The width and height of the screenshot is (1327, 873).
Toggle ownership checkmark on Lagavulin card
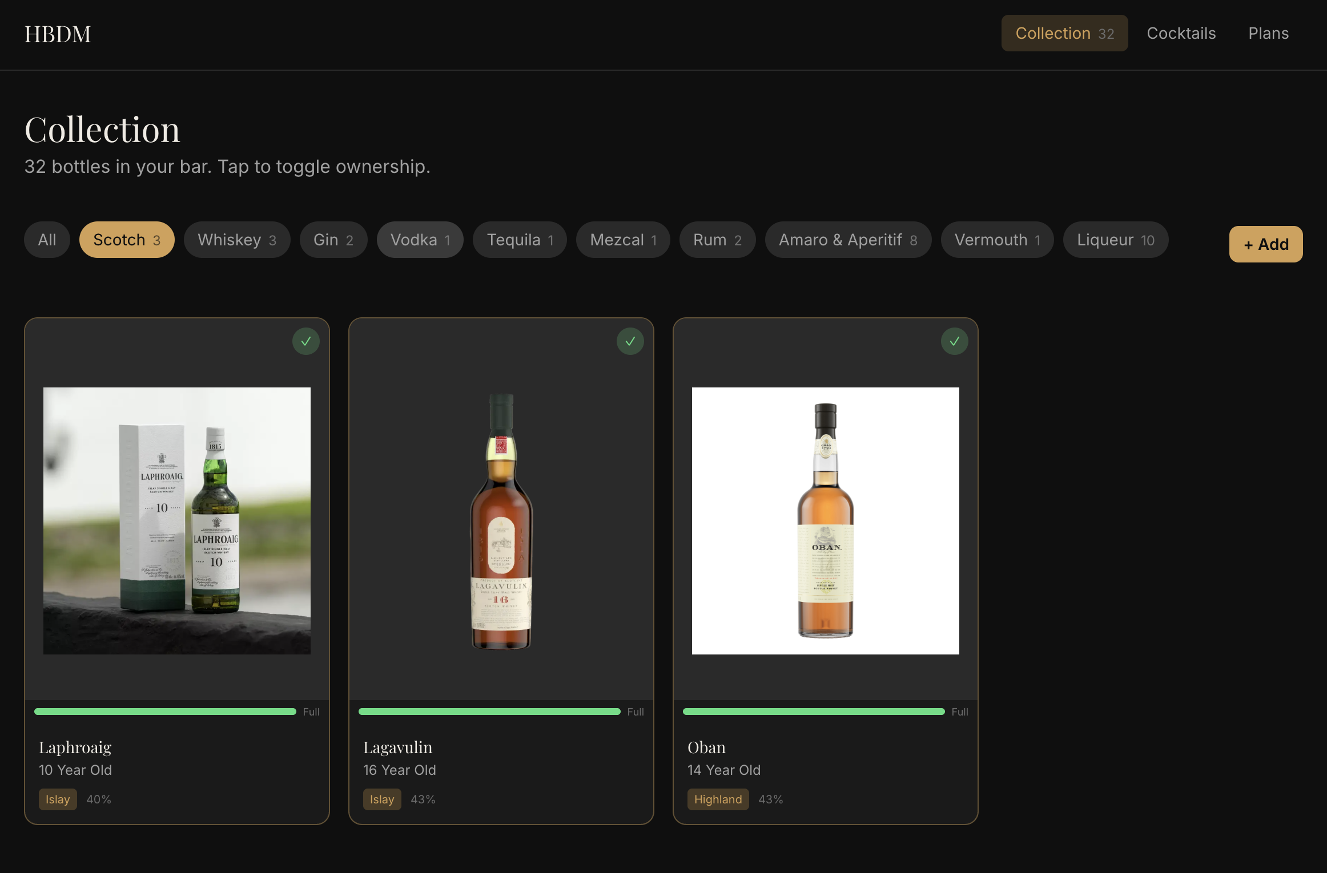click(630, 341)
